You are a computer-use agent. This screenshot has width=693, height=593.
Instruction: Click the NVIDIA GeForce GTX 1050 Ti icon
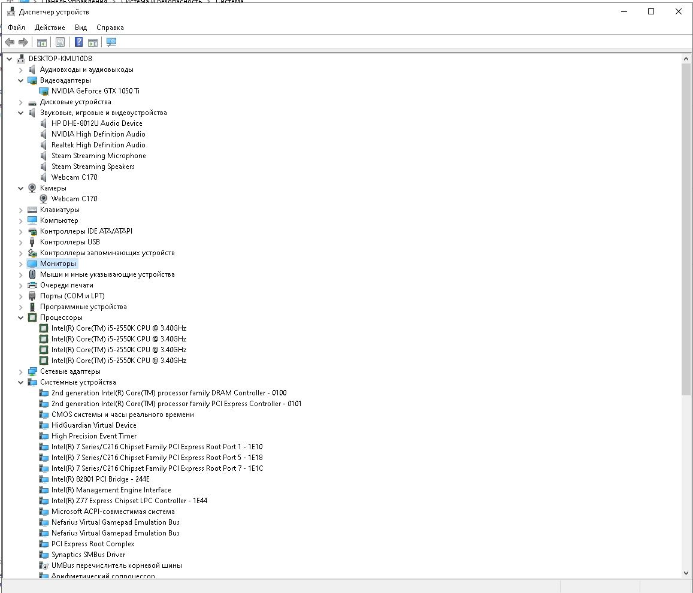click(44, 91)
